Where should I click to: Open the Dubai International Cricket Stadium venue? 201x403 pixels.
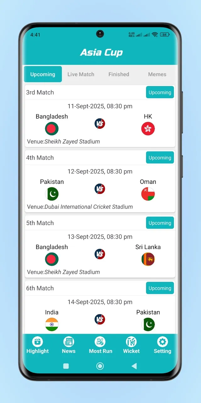tap(89, 207)
